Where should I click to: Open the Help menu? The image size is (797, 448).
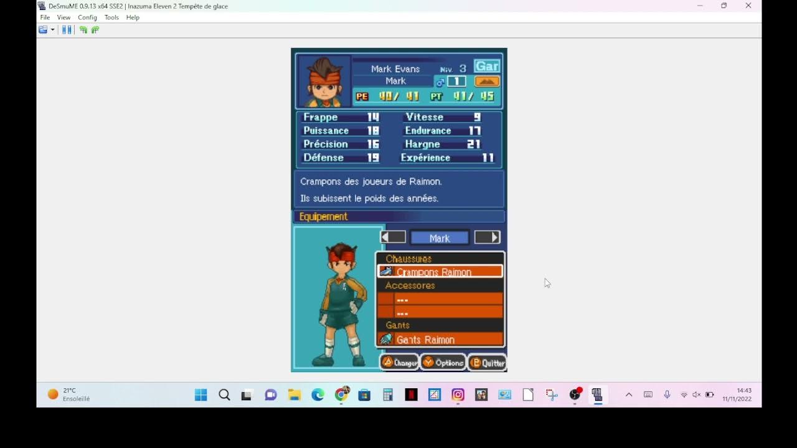pyautogui.click(x=133, y=17)
